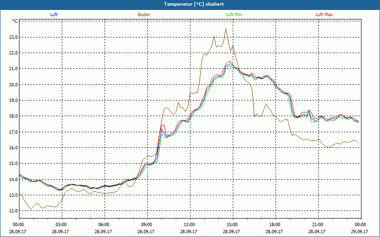Click the '°C' unit label on axis
Image resolution: width=380 pixels, height=237 pixels.
tap(15, 21)
